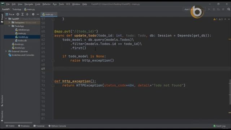Click Run with Coverage icon in toolbar
Viewport: 231px width, 130px height.
point(218,9)
